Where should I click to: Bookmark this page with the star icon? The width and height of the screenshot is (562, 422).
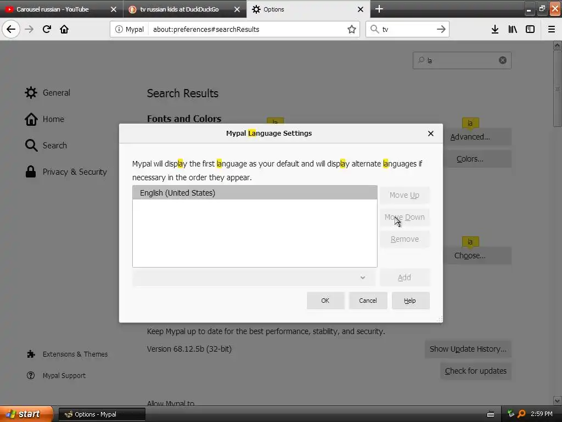pos(352,30)
